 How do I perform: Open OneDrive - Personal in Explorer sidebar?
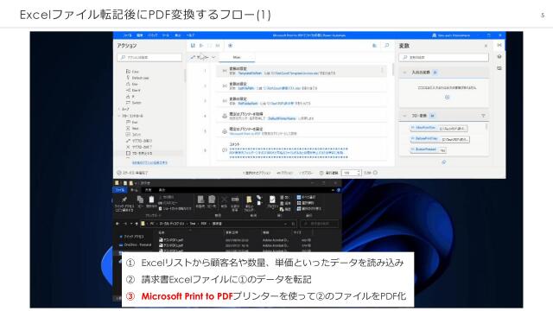tap(136, 244)
